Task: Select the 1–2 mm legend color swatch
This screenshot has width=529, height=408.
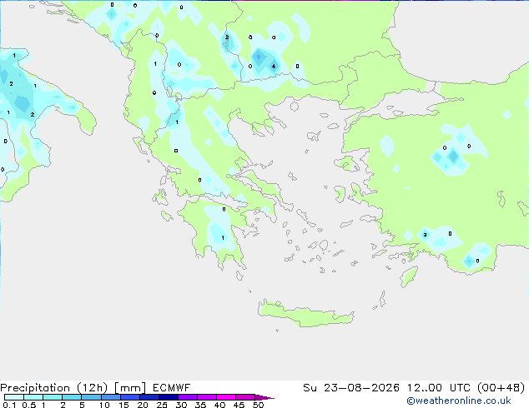Action: click(x=53, y=397)
